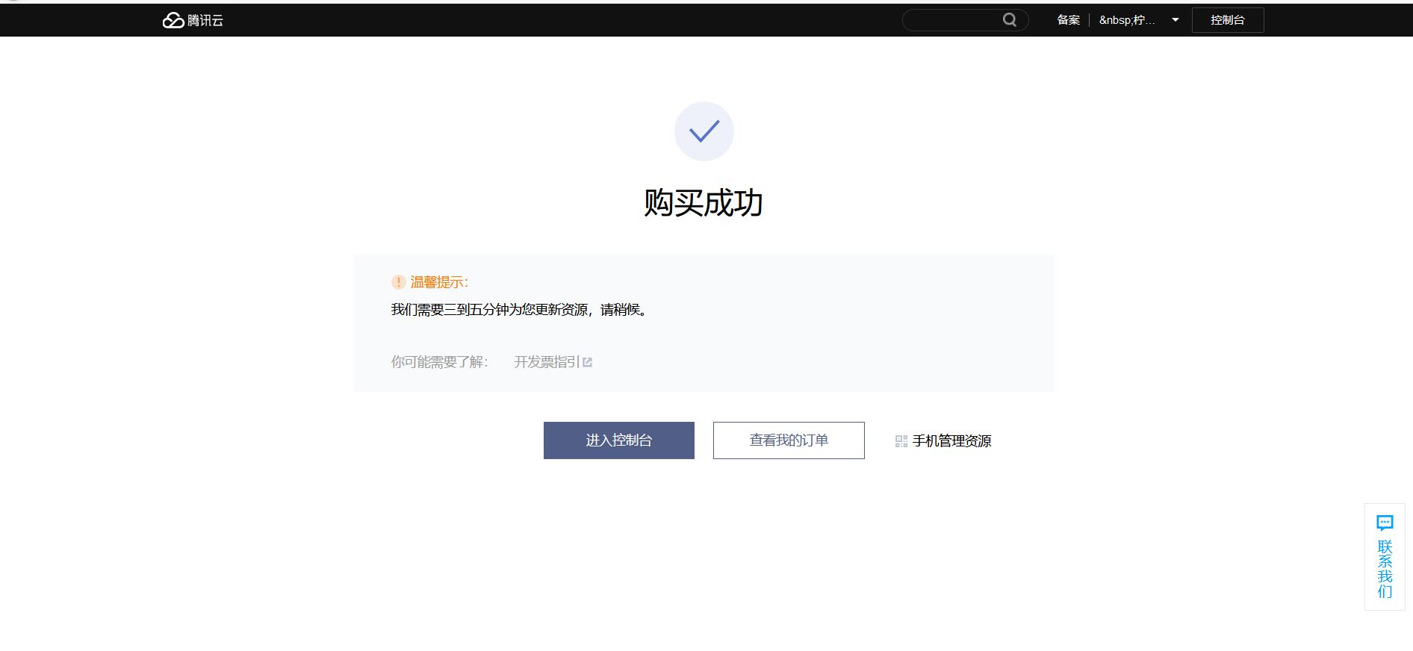Open the username account menu
Viewport: 1413px width, 651px height.
(x=1126, y=20)
